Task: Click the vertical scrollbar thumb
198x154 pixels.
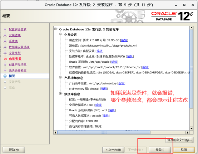Action: [x=192, y=69]
